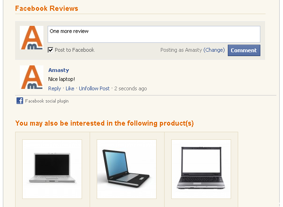Screen dimensions: 283x207
Task: Reply to the Nice laptop comment
Action: click(x=55, y=88)
